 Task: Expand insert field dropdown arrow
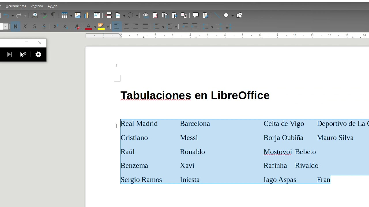tap(124, 16)
